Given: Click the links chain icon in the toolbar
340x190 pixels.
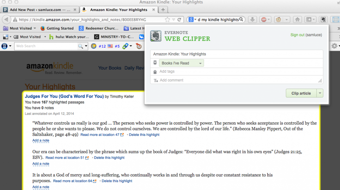Looking at the screenshot, I should click(x=125, y=46).
